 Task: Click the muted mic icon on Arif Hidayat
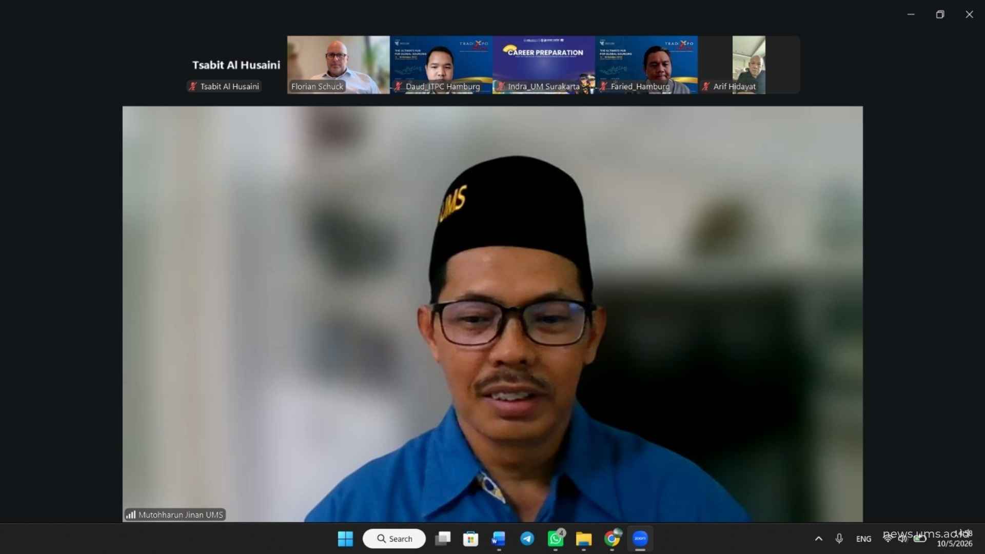706,87
